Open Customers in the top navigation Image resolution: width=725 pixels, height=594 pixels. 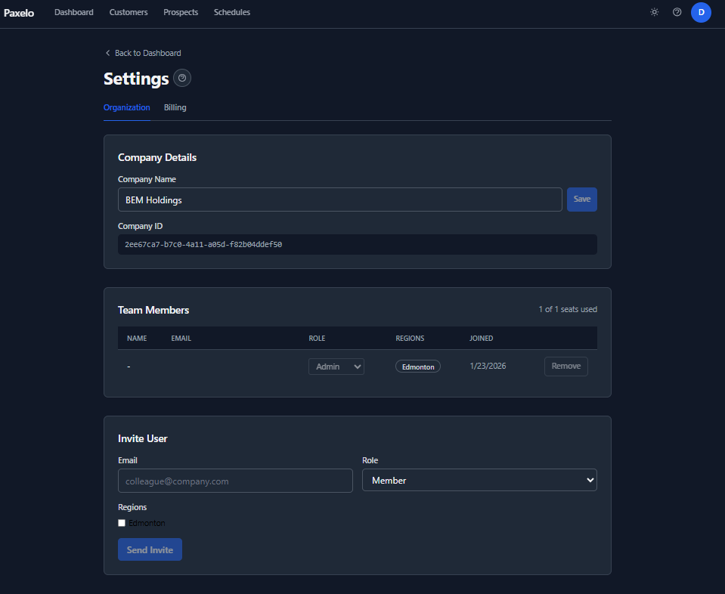click(129, 12)
